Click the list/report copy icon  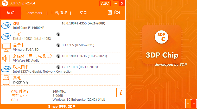[x=110, y=12]
